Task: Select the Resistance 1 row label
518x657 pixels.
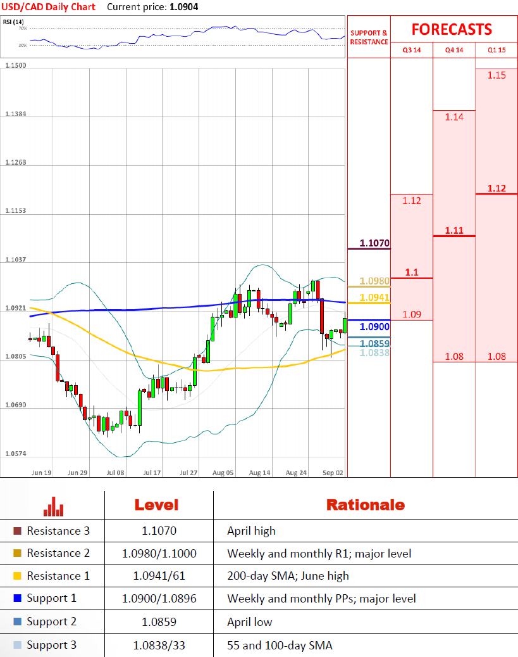Action: tap(59, 576)
